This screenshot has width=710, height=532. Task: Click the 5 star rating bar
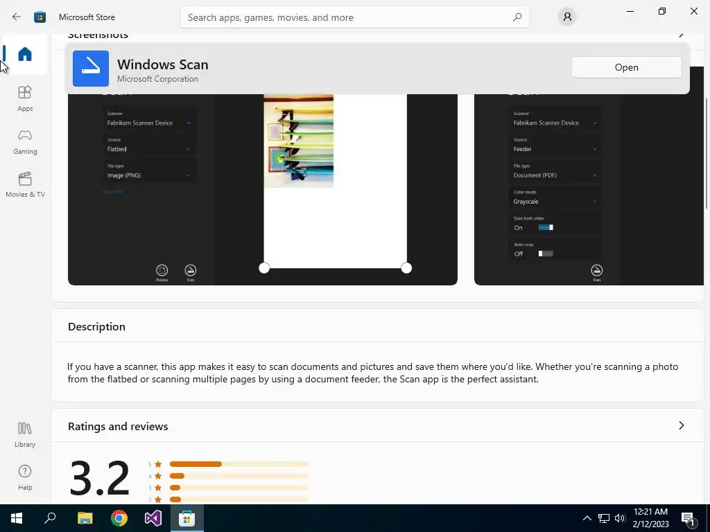(x=239, y=464)
